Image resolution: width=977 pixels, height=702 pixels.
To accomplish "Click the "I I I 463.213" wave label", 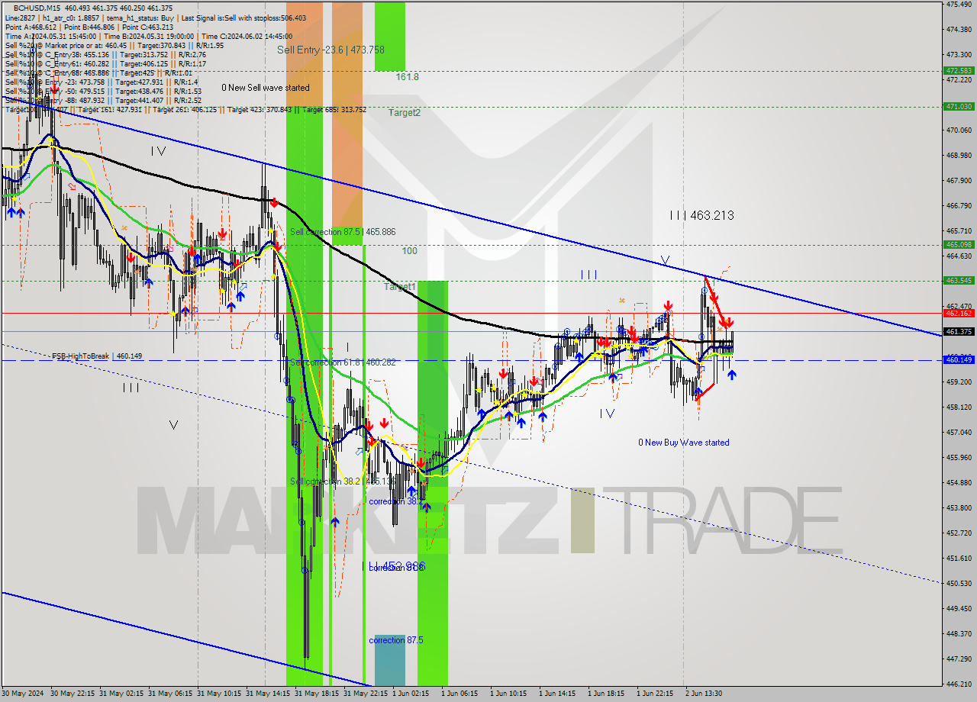I will (701, 216).
